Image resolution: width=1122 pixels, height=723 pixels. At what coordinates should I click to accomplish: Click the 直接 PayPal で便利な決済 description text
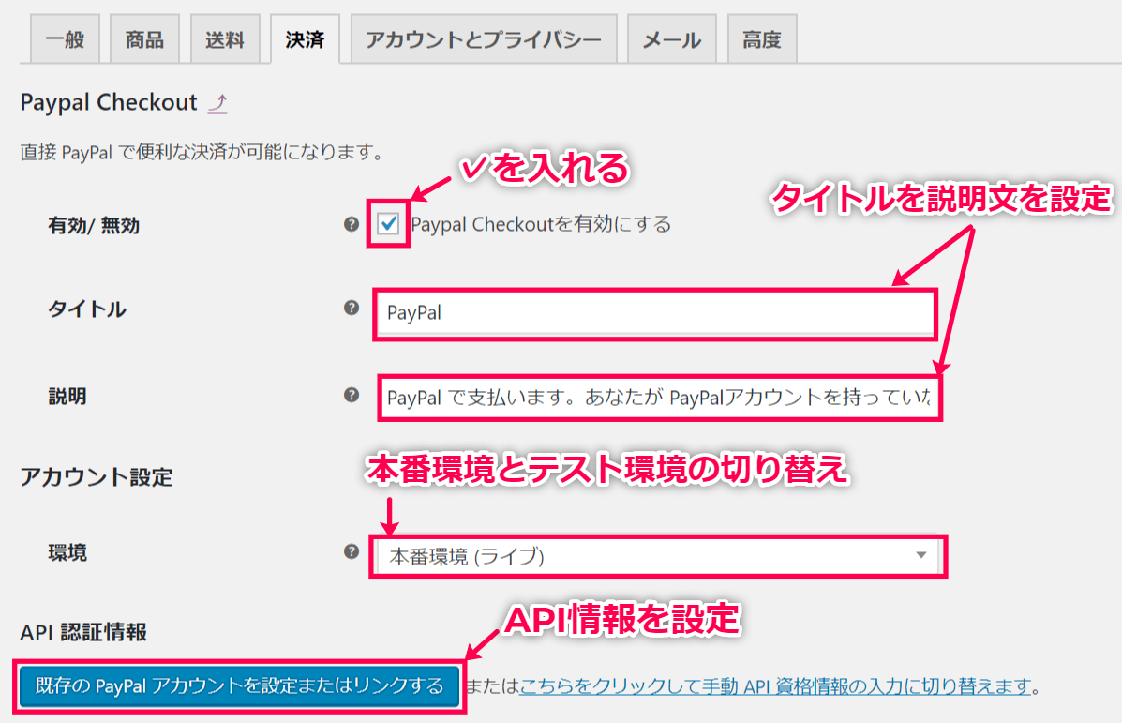[202, 153]
